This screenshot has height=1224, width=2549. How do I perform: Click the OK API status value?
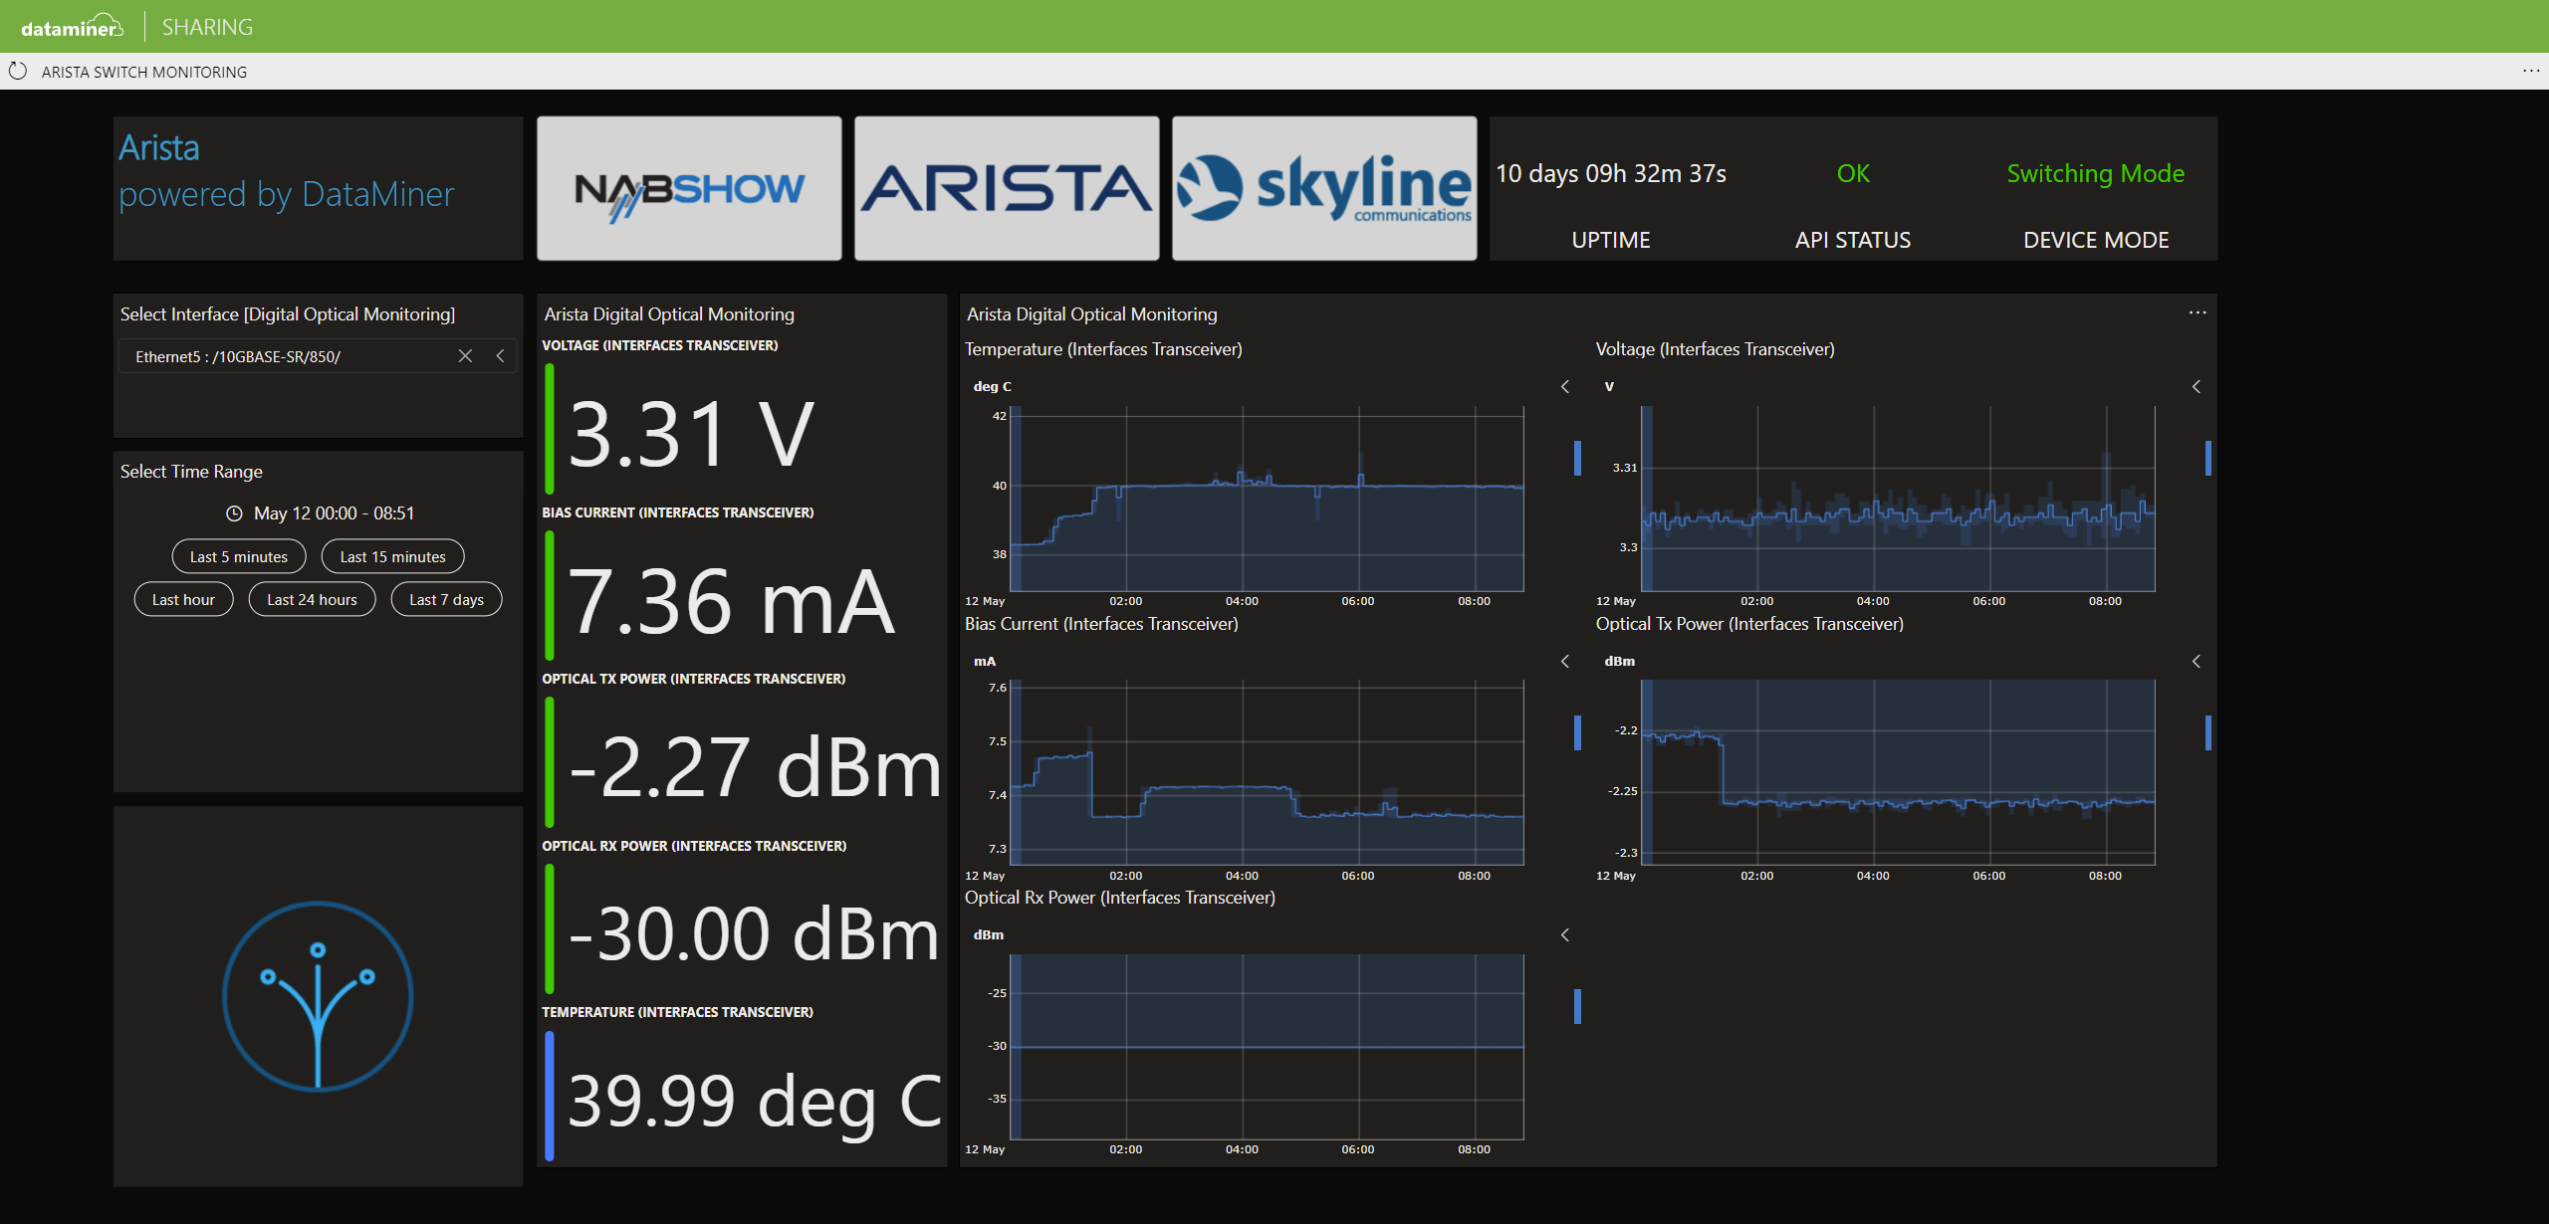pos(1853,174)
